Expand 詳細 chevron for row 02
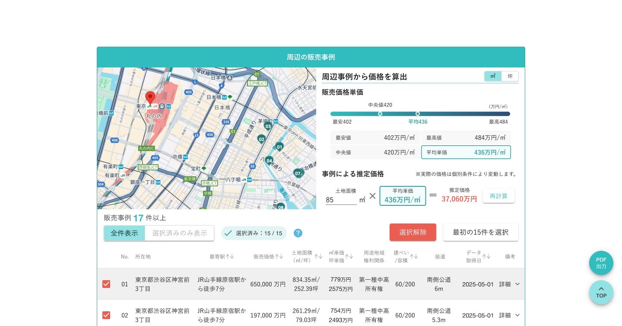Screen dimensions: 622x326 517,315
